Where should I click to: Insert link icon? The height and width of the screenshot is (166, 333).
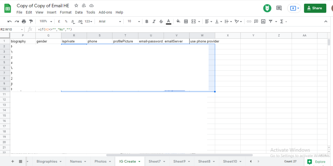pos(249,22)
